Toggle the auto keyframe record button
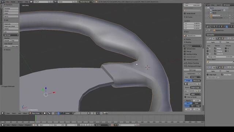 click(112, 125)
